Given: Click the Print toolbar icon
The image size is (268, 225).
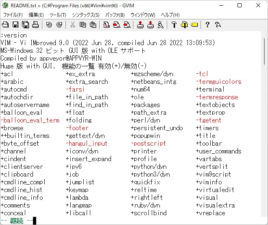Looking at the screenshot, I should 35,25.
